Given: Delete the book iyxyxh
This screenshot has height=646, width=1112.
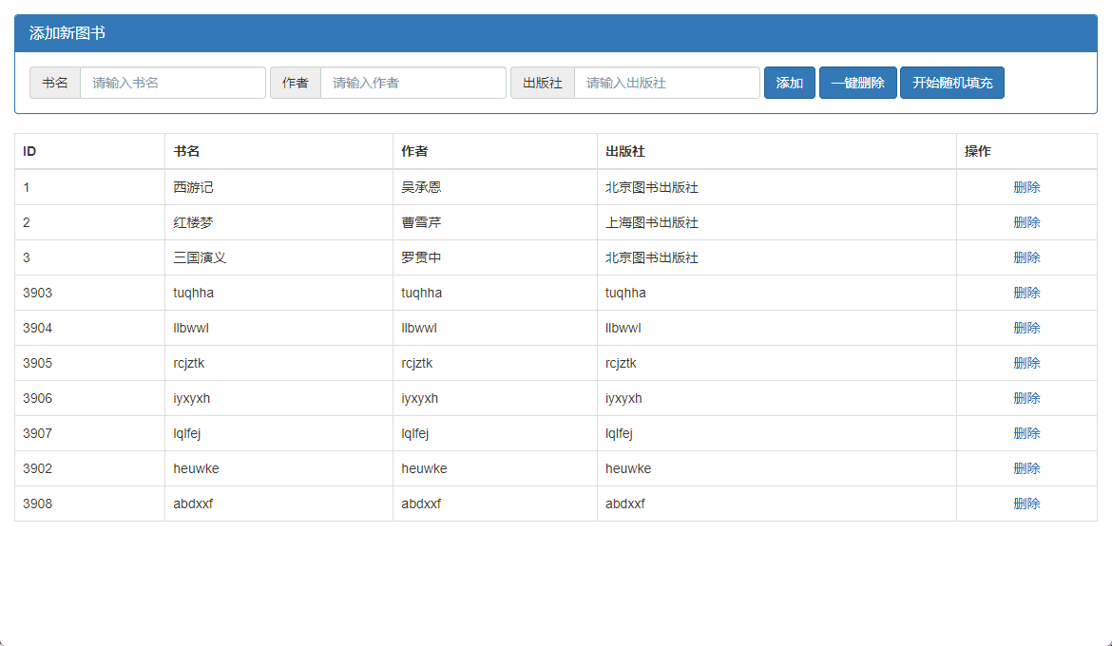Looking at the screenshot, I should coord(1026,397).
